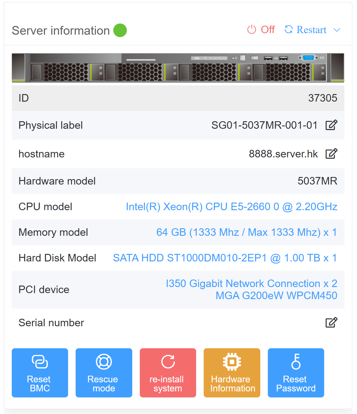Expand the dropdown chevron beside Restart

click(337, 30)
